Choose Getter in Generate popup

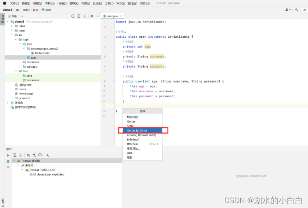143,121
